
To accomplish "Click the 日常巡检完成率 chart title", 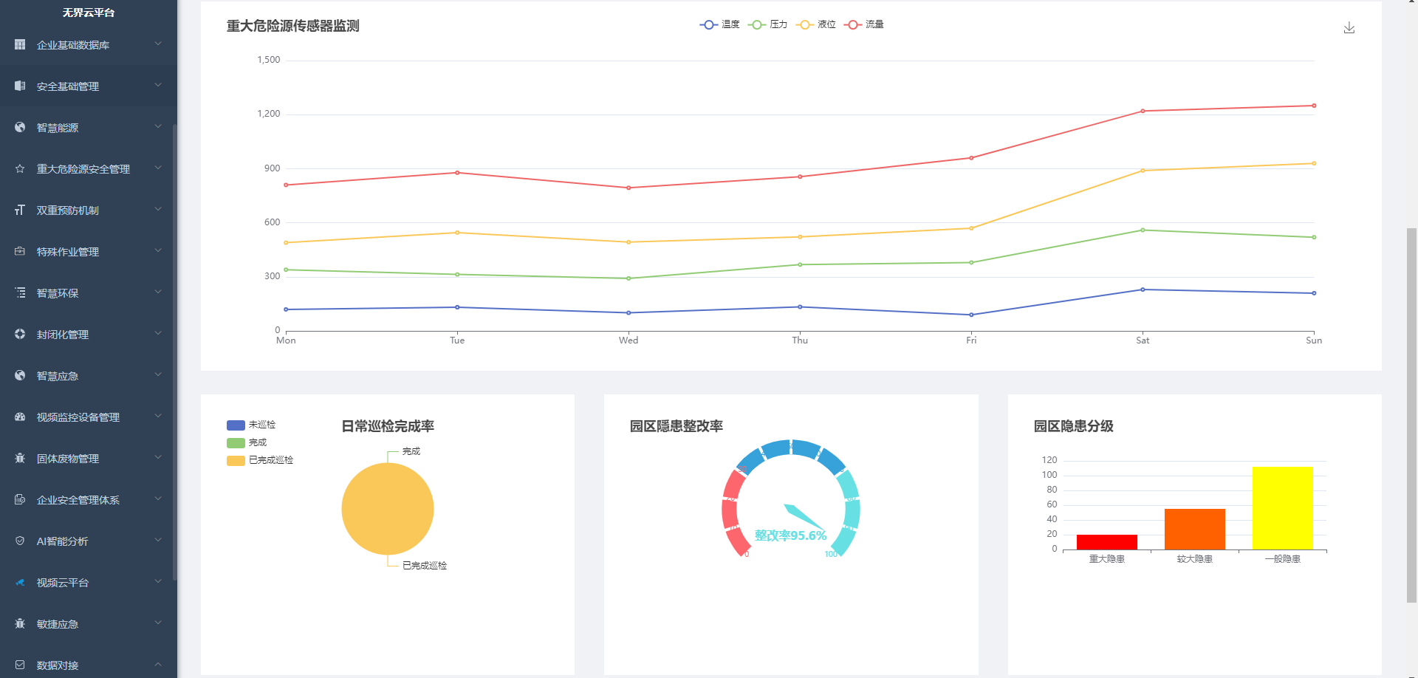I will (388, 426).
